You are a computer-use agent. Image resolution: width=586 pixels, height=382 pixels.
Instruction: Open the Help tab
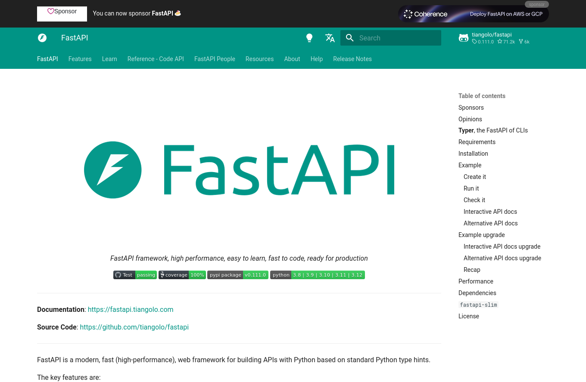pos(317,59)
